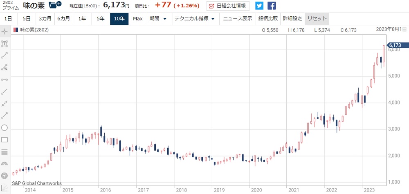Click the +77 (+1.26%) change value
Viewport: 409px width, 194px height.
pos(177,5)
